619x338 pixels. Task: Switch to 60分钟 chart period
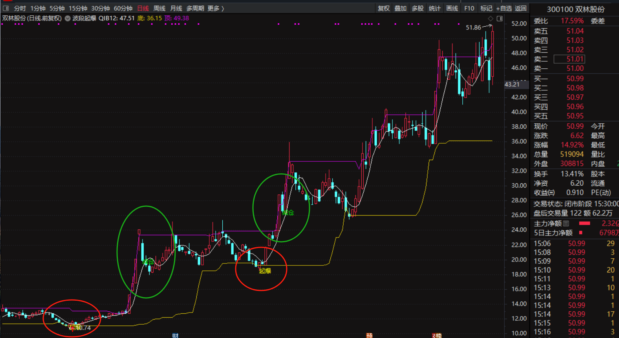(x=123, y=8)
